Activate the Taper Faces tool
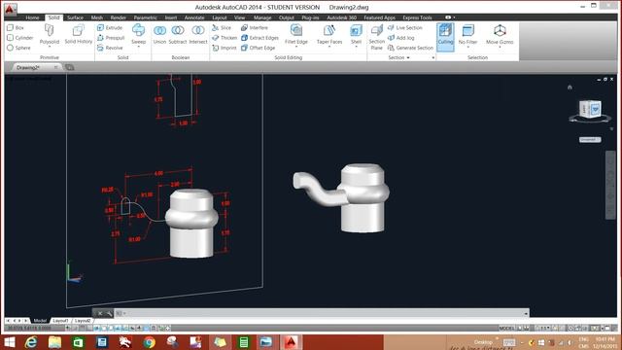 pos(329,33)
